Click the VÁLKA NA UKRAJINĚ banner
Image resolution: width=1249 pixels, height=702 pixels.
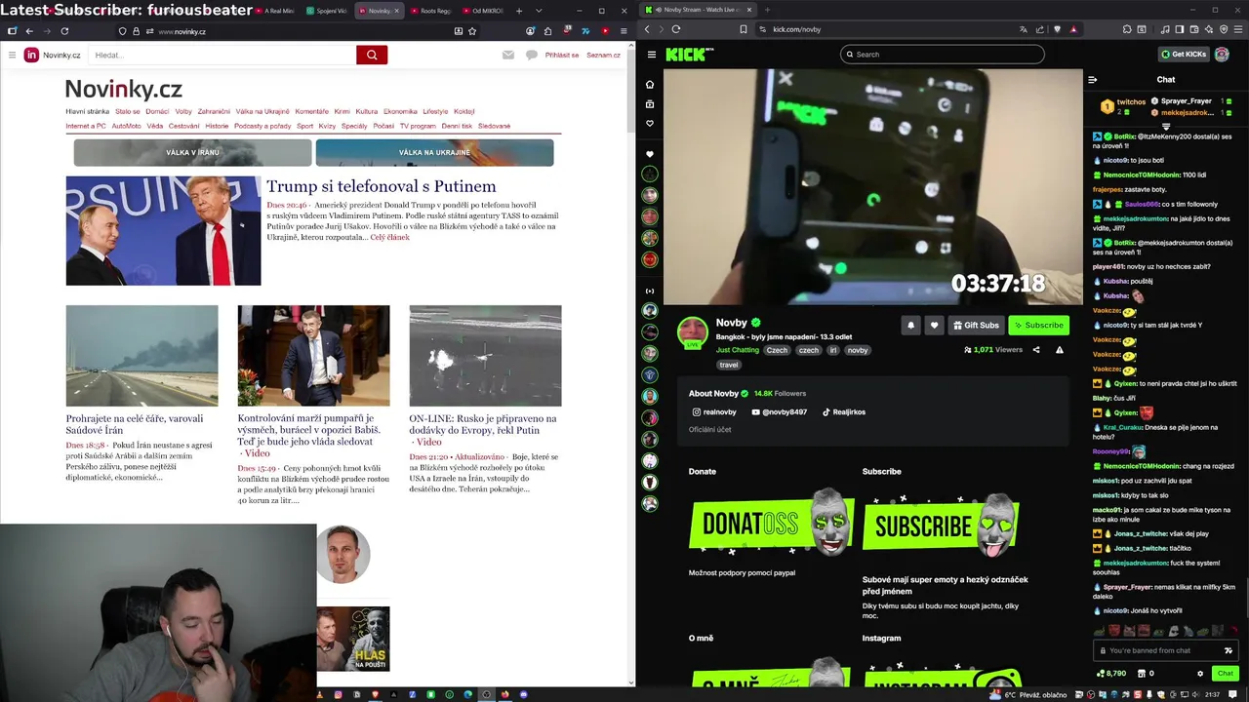(434, 152)
